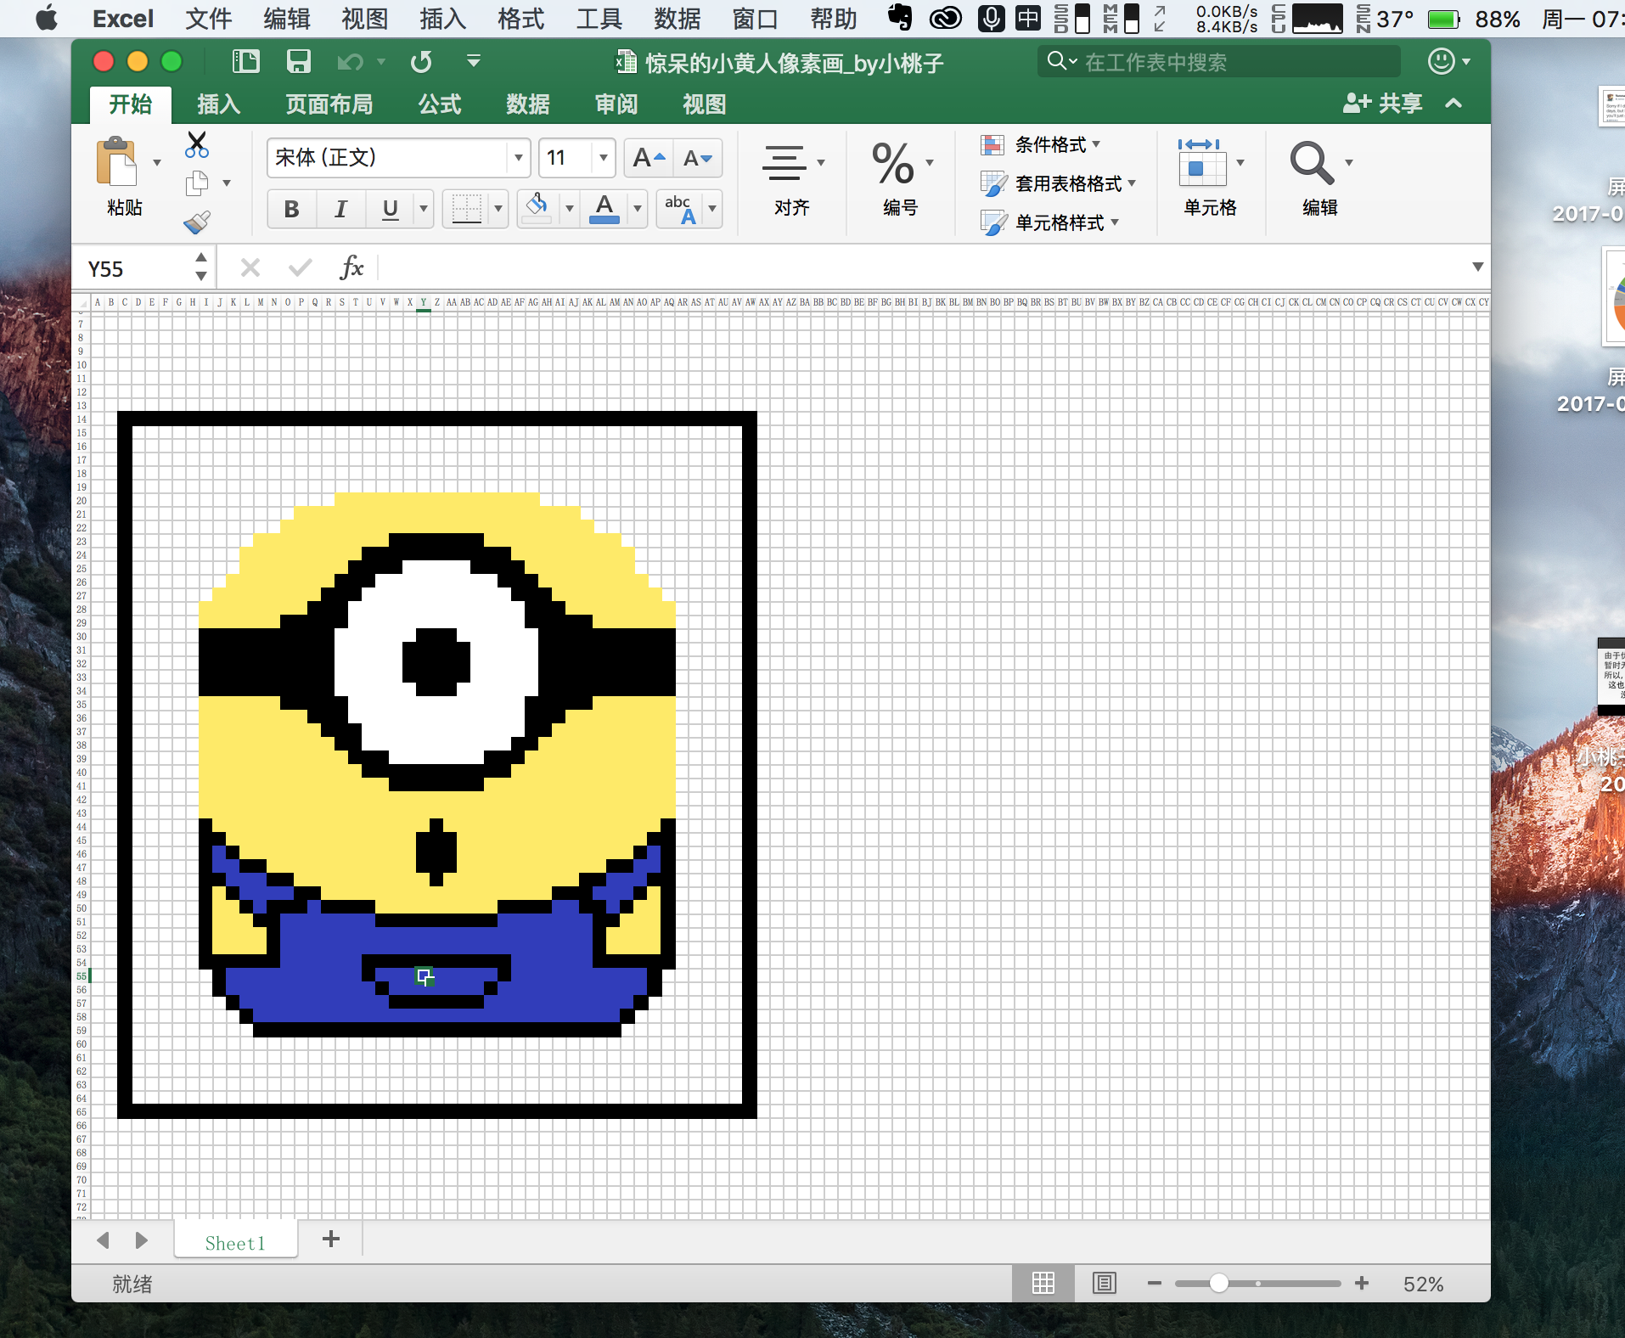Viewport: 1625px width, 1338px height.
Task: Click the previous sheet arrow
Action: (x=104, y=1240)
